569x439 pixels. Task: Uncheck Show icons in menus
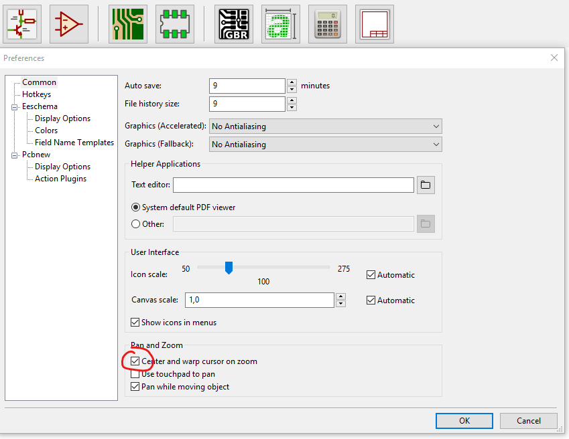click(x=136, y=323)
